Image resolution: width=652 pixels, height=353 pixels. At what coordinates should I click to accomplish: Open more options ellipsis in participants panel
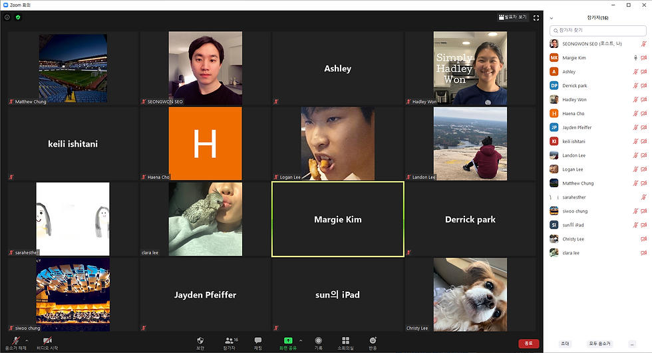click(632, 344)
